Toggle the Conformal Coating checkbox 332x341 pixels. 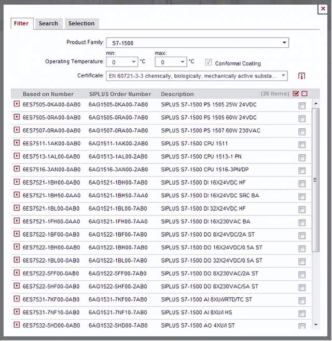coord(209,62)
